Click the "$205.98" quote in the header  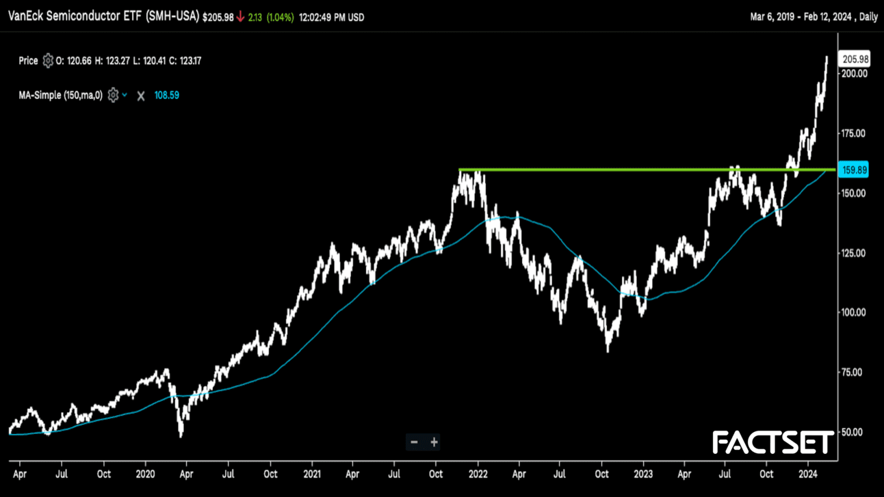[218, 18]
